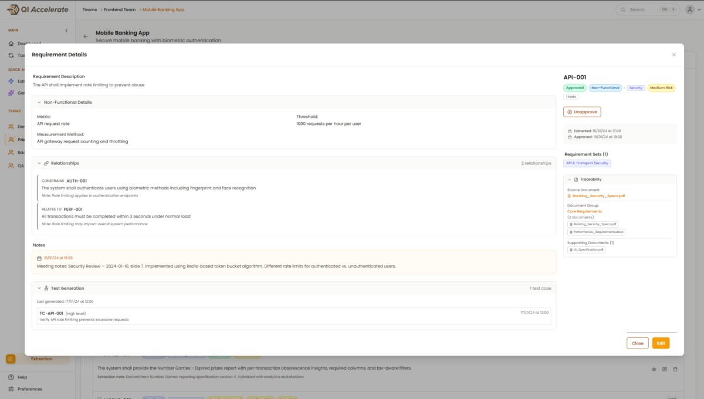Image resolution: width=704 pixels, height=399 pixels.
Task: Open Preferences from the sidebar sliders icon
Action: click(11, 389)
